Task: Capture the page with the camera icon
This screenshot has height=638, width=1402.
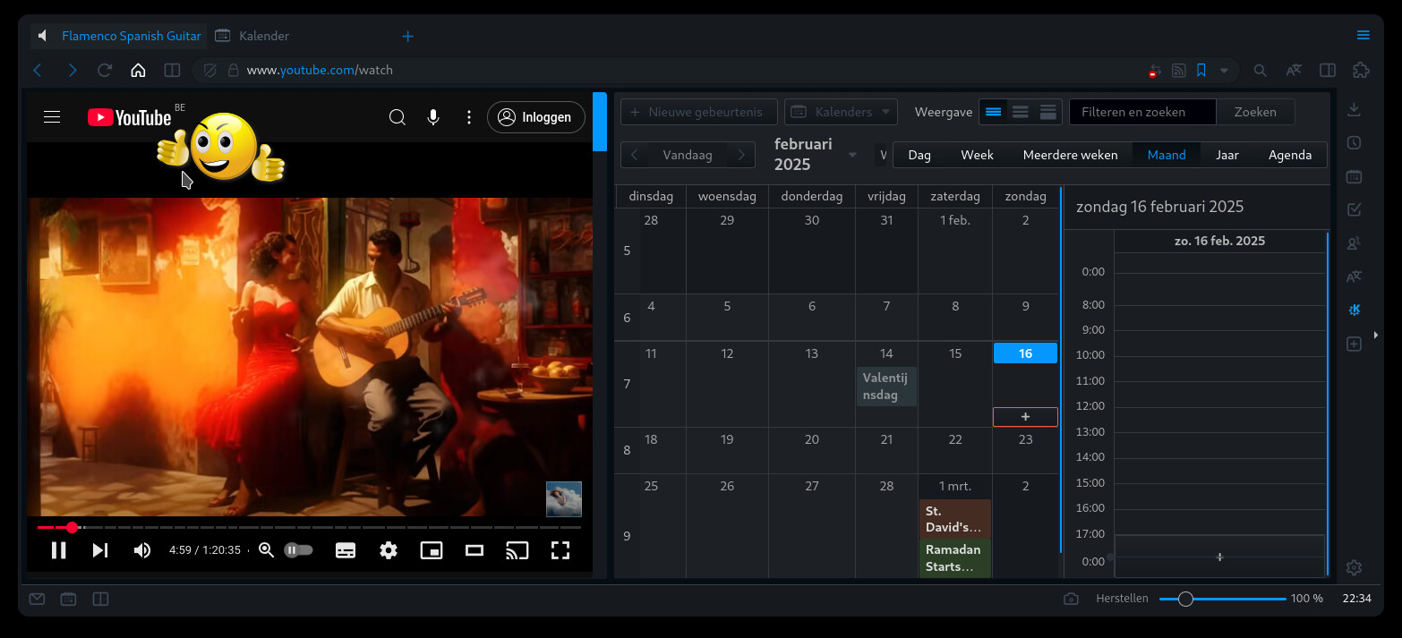Action: 1071,599
